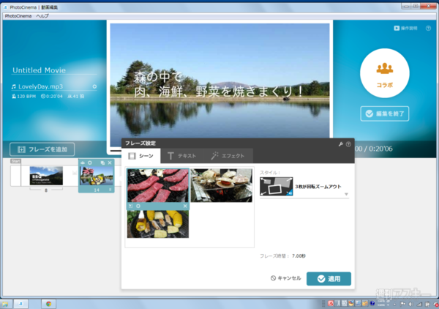Click the network signal tray icon

(x=419, y=304)
